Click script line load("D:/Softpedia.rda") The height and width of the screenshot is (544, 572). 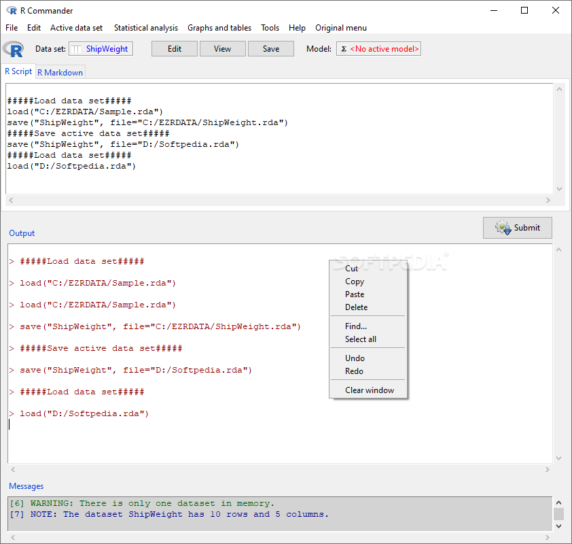71,166
